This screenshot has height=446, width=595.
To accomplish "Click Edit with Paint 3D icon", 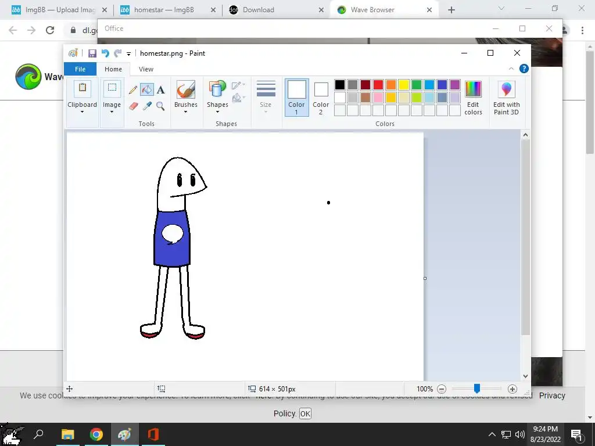I will 506,89.
